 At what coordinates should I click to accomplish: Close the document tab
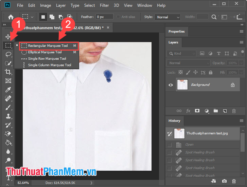tap(108, 27)
